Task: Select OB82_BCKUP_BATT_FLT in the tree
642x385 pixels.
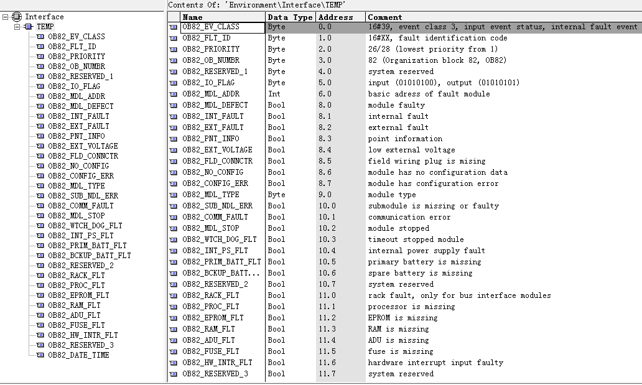Action: coord(89,256)
